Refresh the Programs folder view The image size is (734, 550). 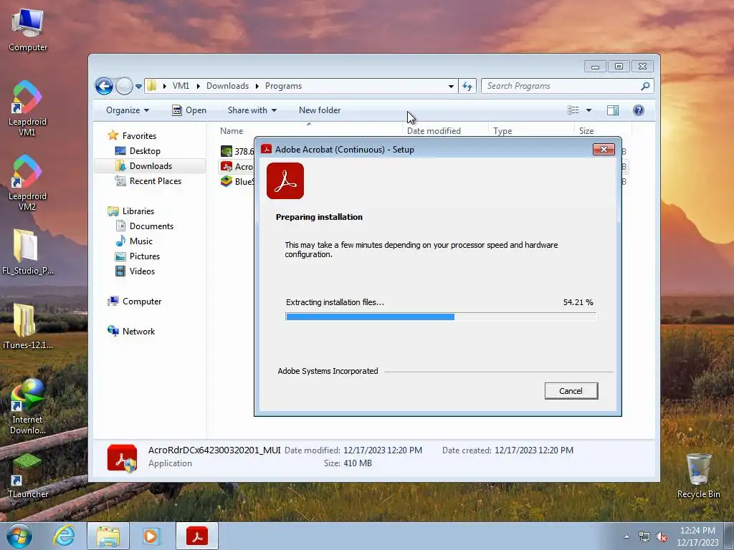coord(467,86)
